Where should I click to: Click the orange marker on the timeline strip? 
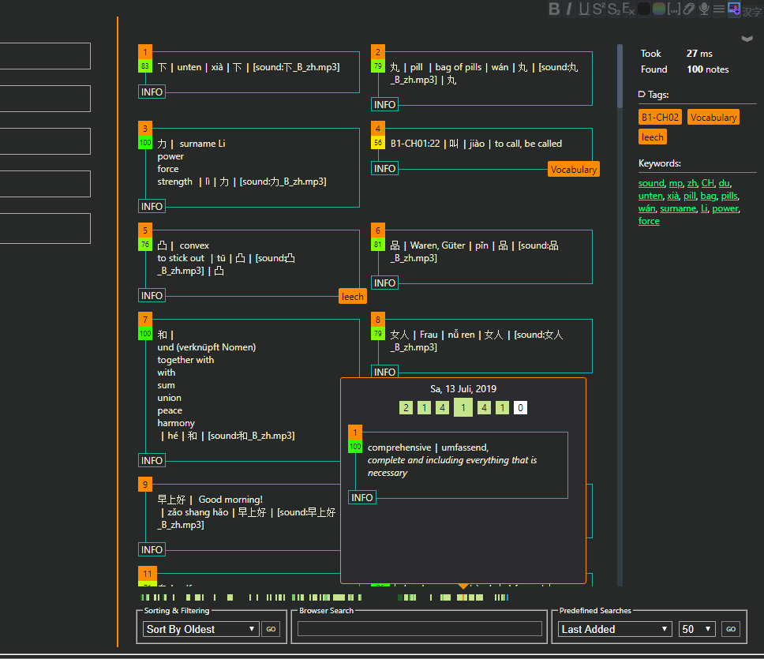463,597
